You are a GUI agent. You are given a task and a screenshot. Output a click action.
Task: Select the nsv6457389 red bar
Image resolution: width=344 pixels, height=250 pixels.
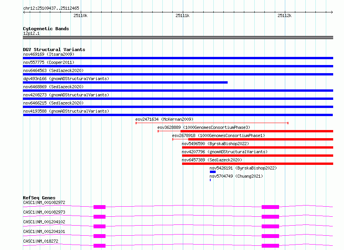(x=257, y=164)
